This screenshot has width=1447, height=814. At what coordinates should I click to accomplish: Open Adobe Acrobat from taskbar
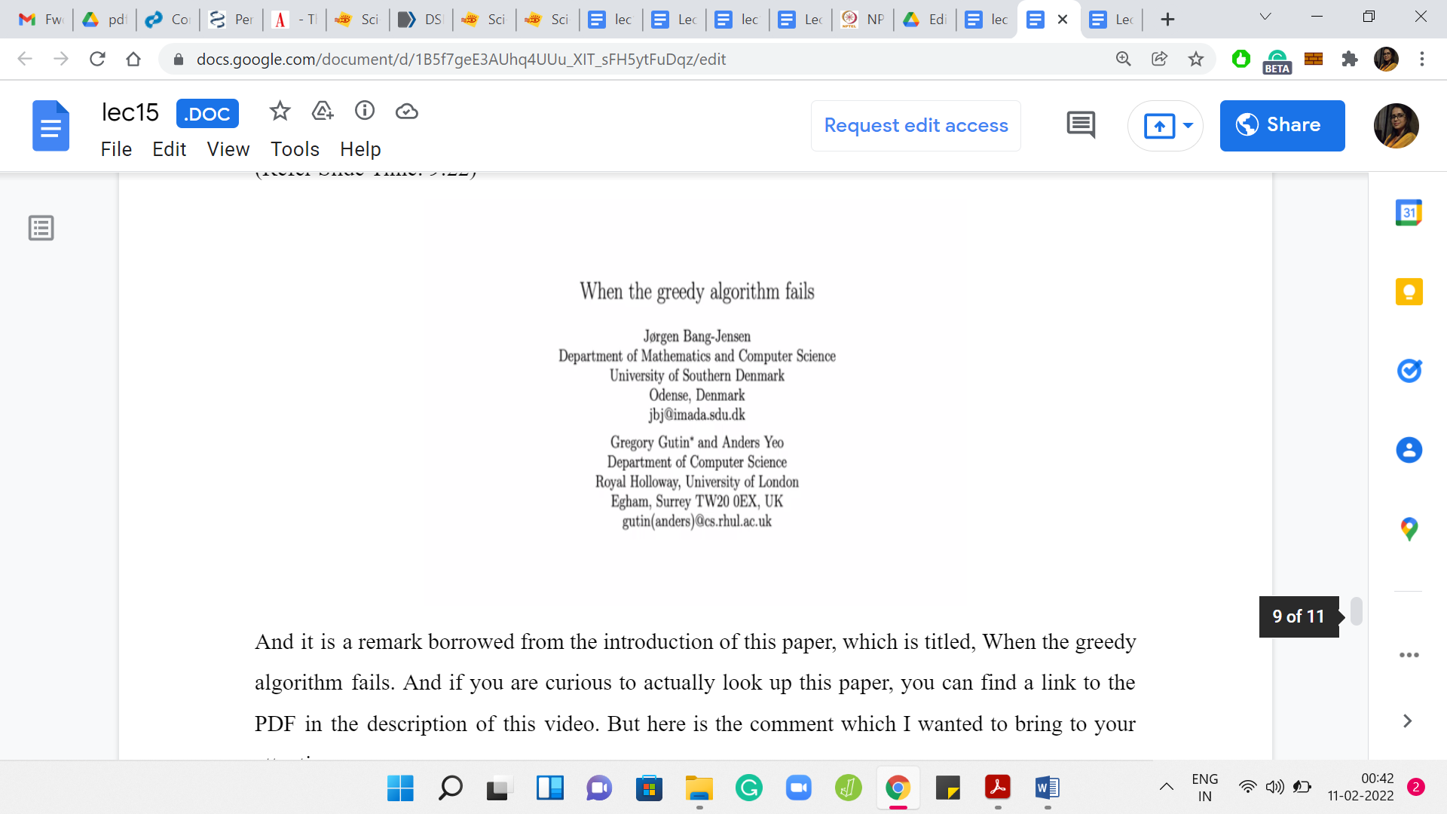(x=997, y=788)
